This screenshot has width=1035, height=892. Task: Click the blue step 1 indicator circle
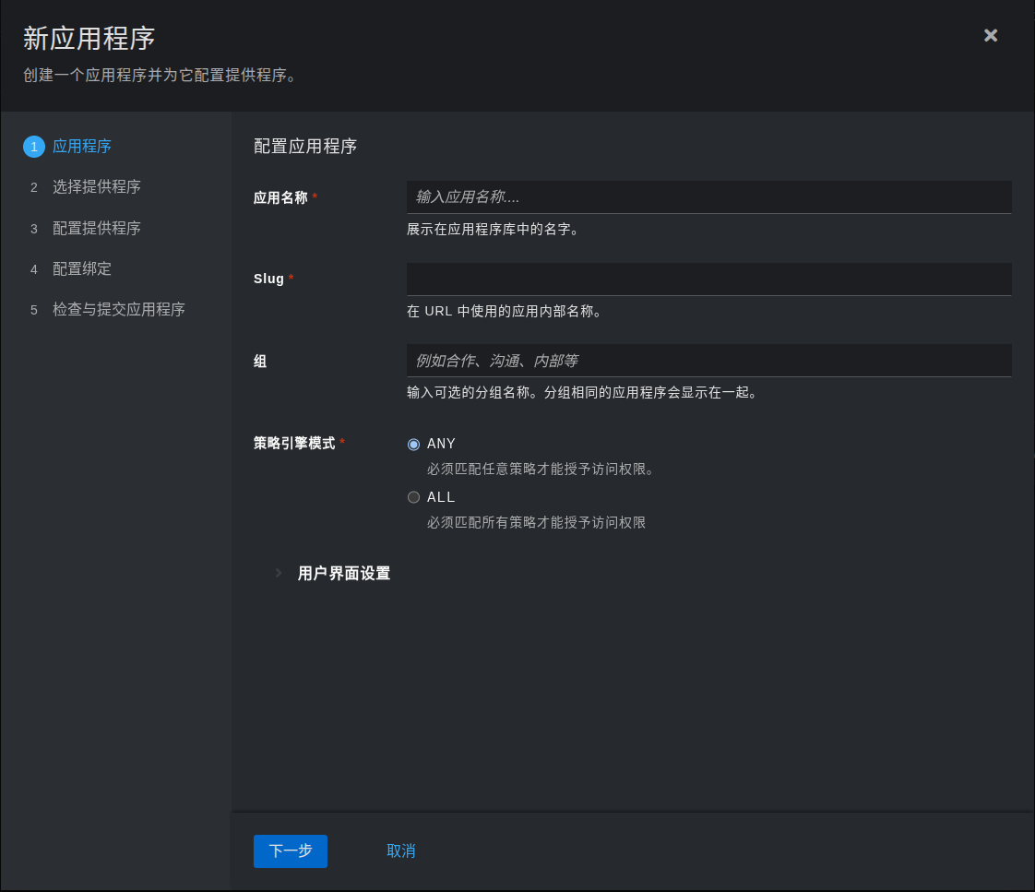pos(34,146)
